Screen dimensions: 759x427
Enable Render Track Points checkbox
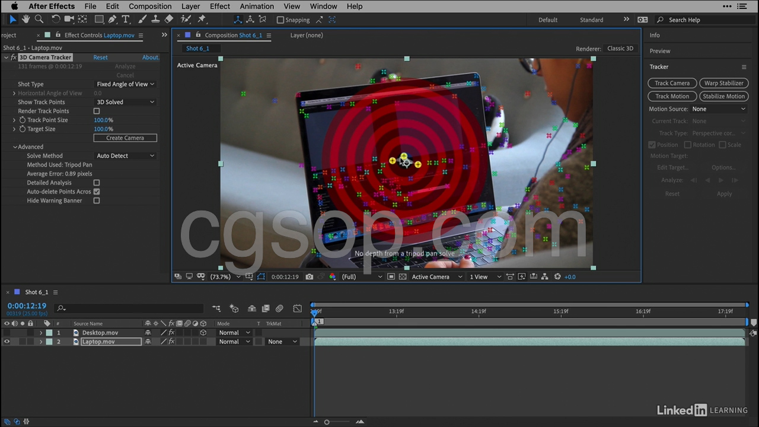97,111
